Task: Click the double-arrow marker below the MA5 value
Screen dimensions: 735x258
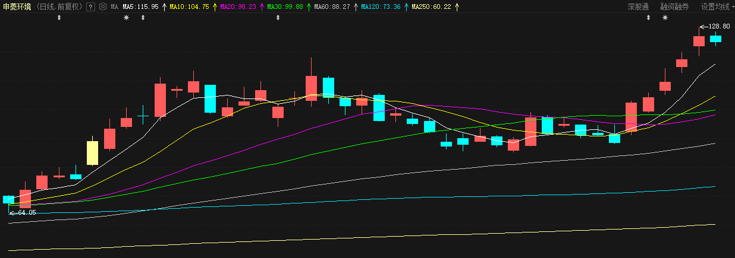Action: [143, 18]
